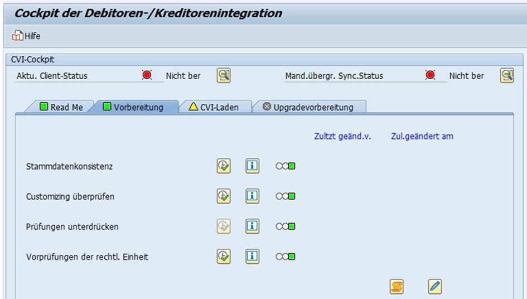Execute the Stammdatenkonsistenz check
Viewport: 527px width, 299px height.
point(224,166)
